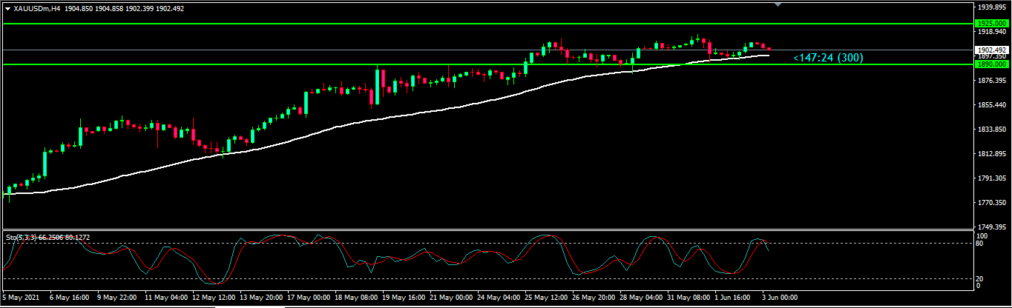Click the current price label 1902.492
The width and height of the screenshot is (1012, 308).
[990, 50]
